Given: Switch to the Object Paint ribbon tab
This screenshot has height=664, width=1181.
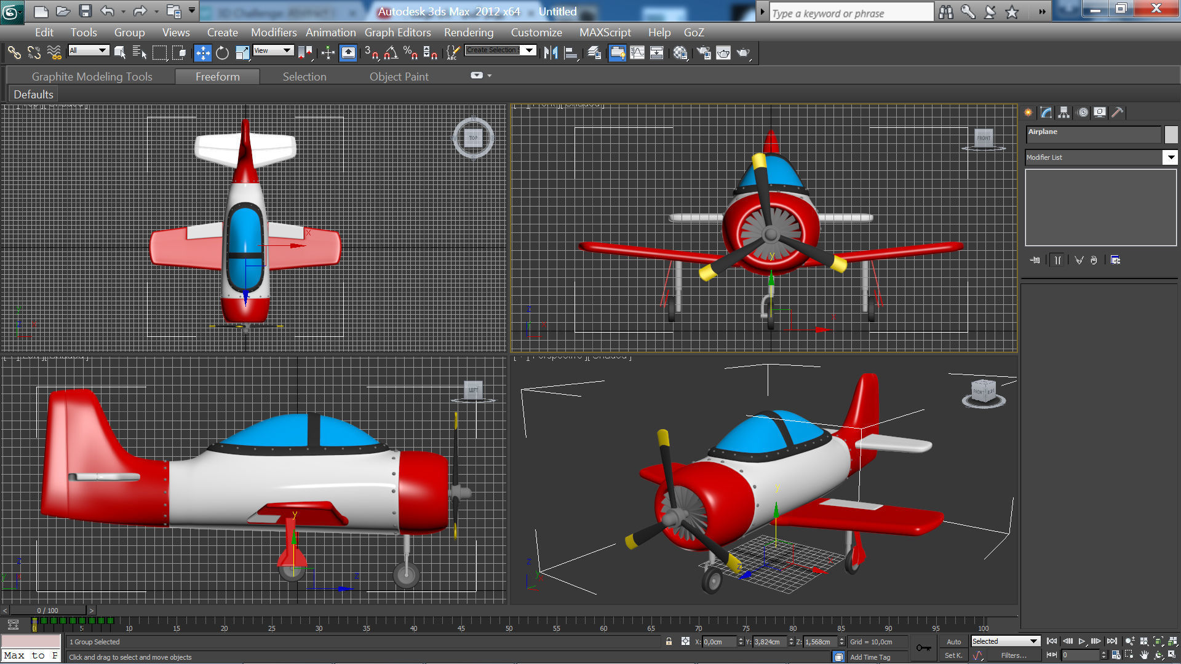Looking at the screenshot, I should pos(399,76).
